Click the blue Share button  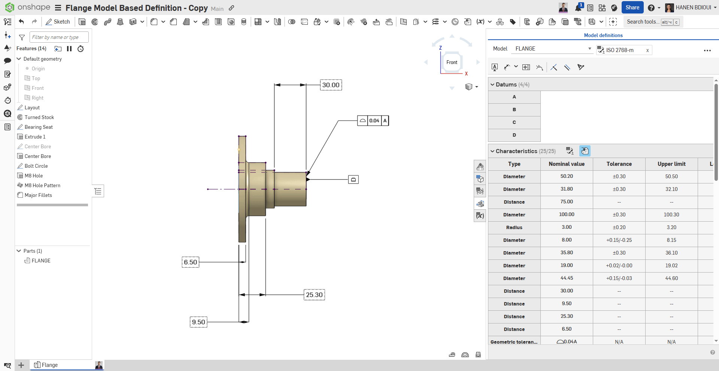click(x=632, y=7)
